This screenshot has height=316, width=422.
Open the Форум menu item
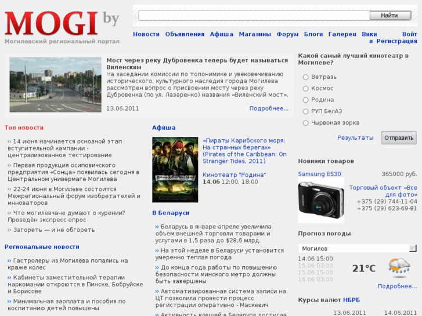coord(287,34)
